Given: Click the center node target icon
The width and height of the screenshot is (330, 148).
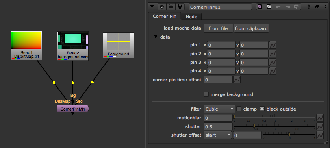Looking at the screenshot, I should [162, 7].
